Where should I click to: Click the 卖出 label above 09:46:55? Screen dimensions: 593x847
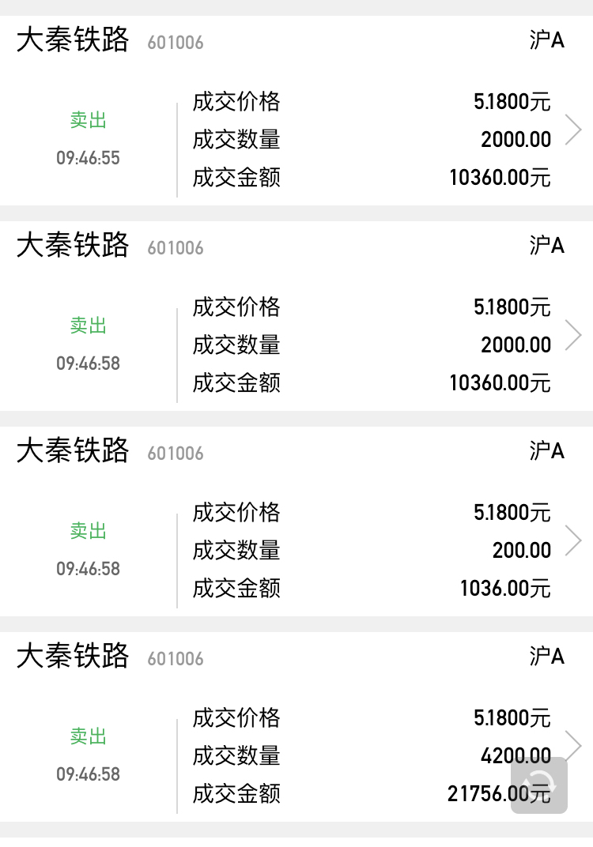(x=88, y=120)
